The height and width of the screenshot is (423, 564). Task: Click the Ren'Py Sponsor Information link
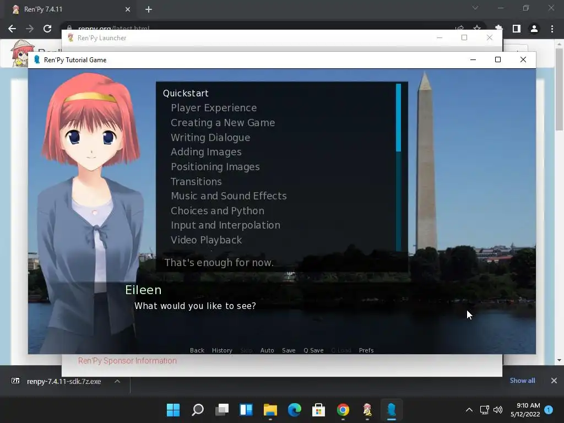click(127, 361)
